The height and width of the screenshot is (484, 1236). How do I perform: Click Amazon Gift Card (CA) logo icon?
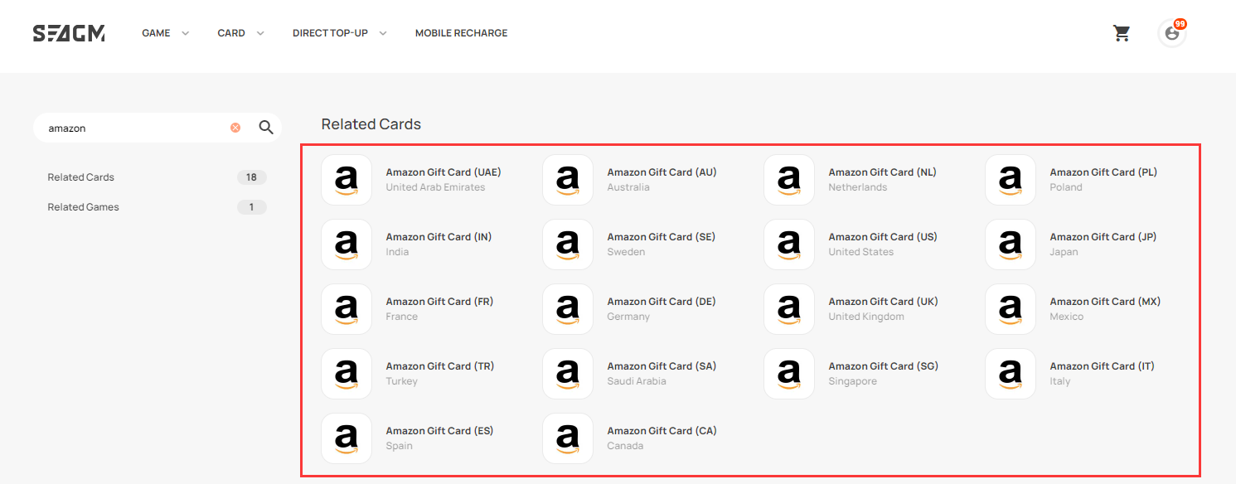pos(568,438)
